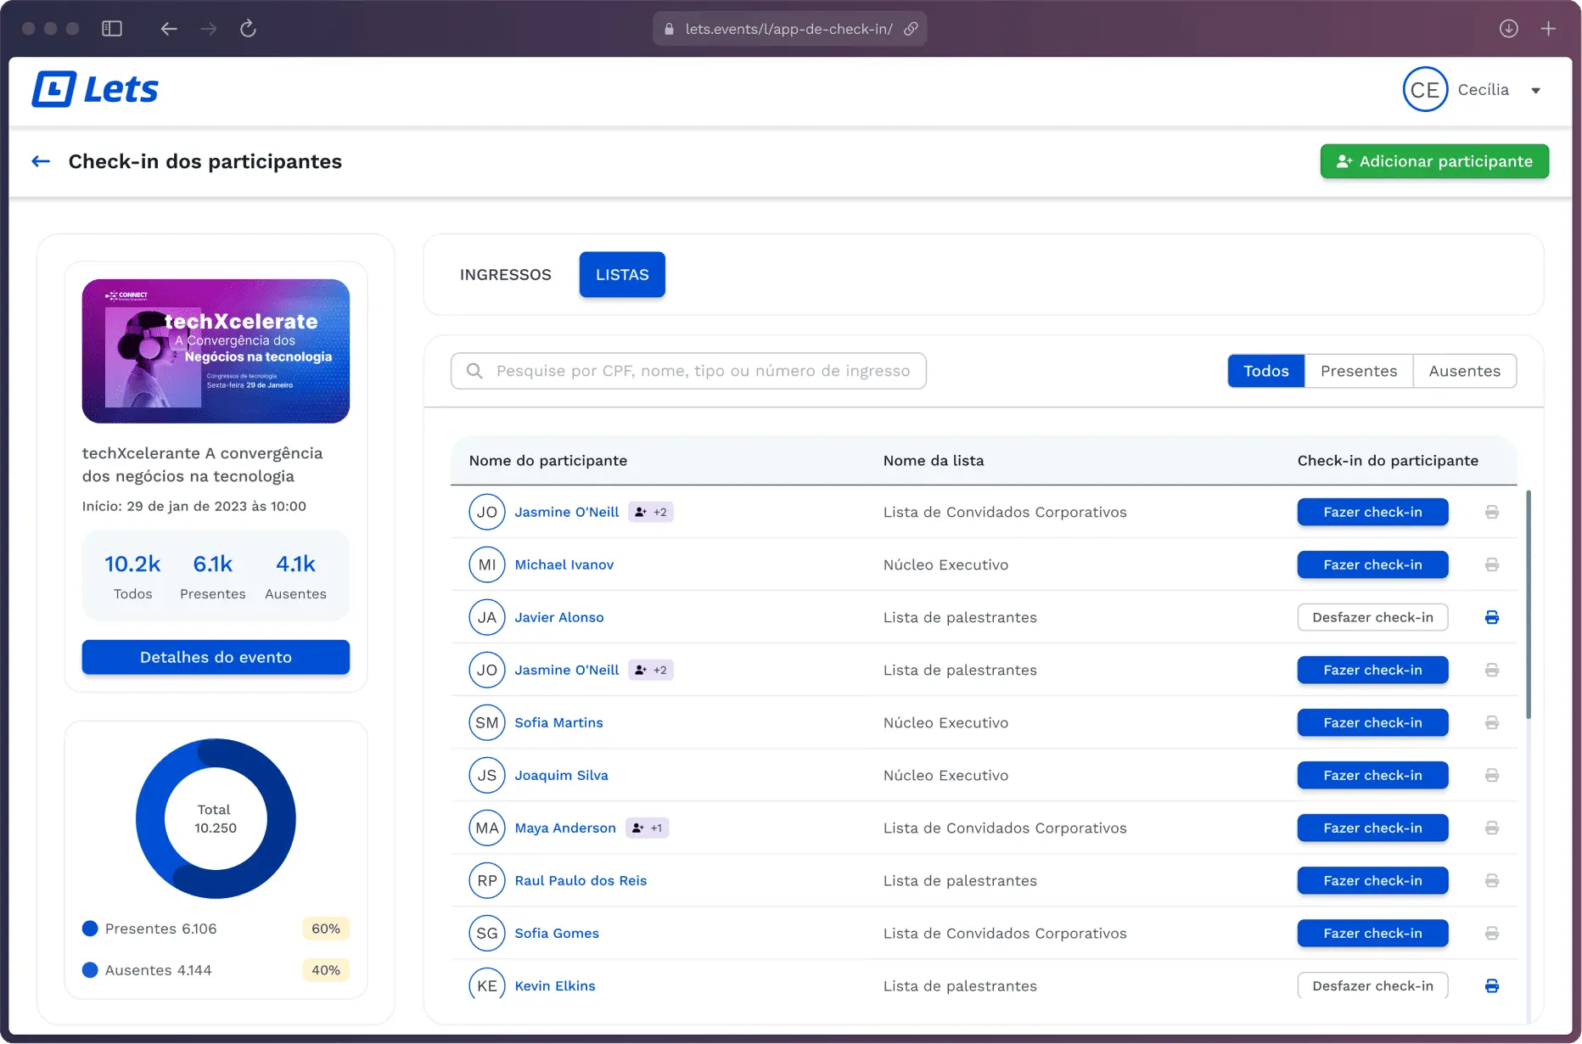Click printer icon in Sofia Gomes row
The height and width of the screenshot is (1044, 1582).
1491,933
